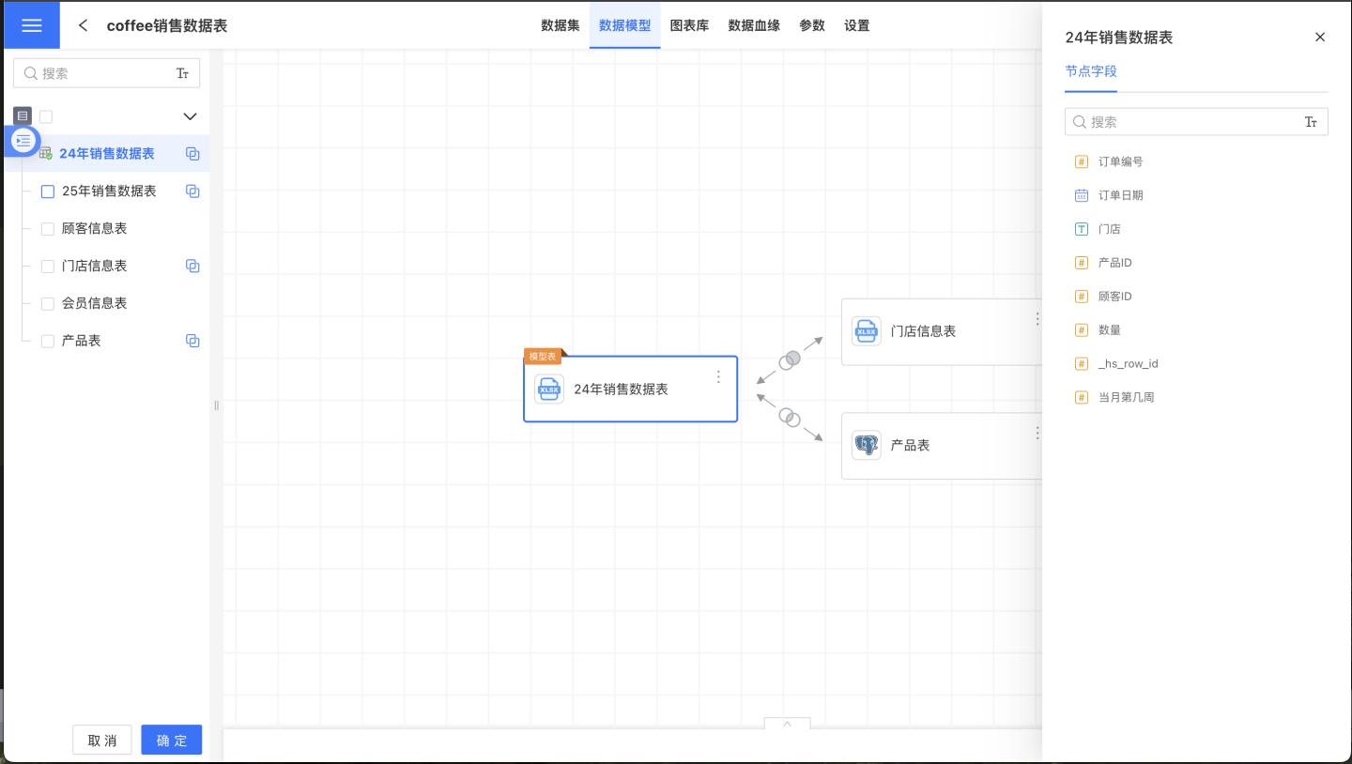Click the 顾客ID field name
Screen dimensions: 1352x764
coord(1115,297)
